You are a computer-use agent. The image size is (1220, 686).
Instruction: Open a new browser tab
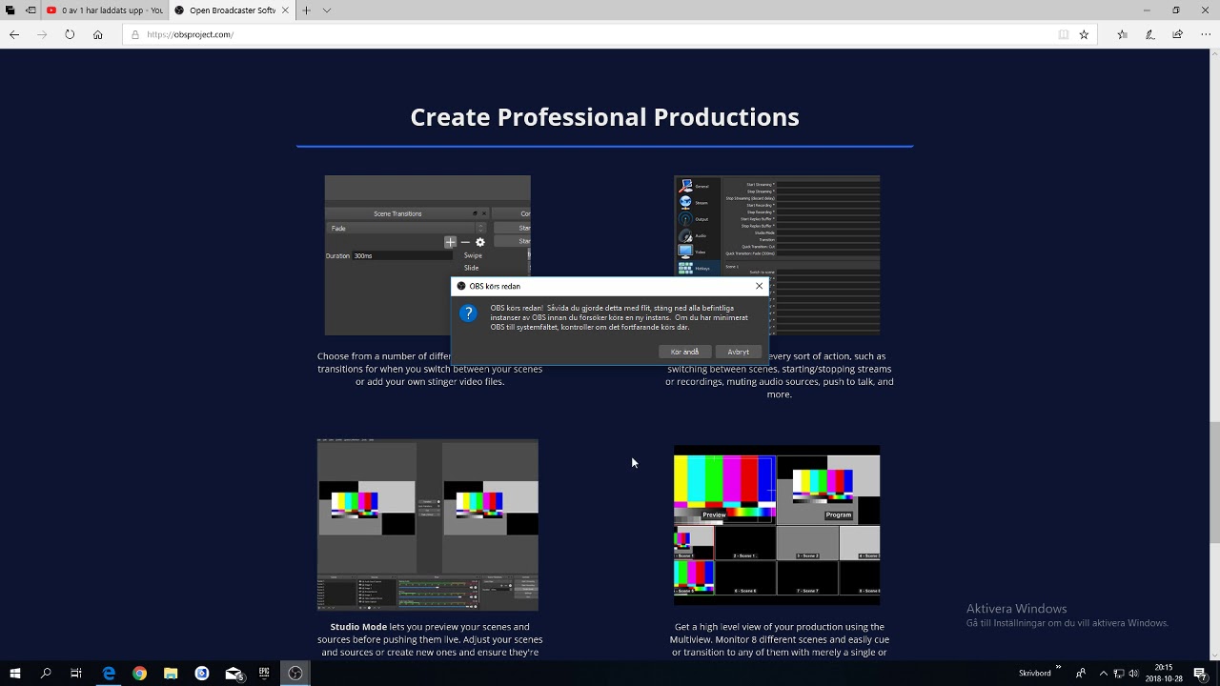307,10
